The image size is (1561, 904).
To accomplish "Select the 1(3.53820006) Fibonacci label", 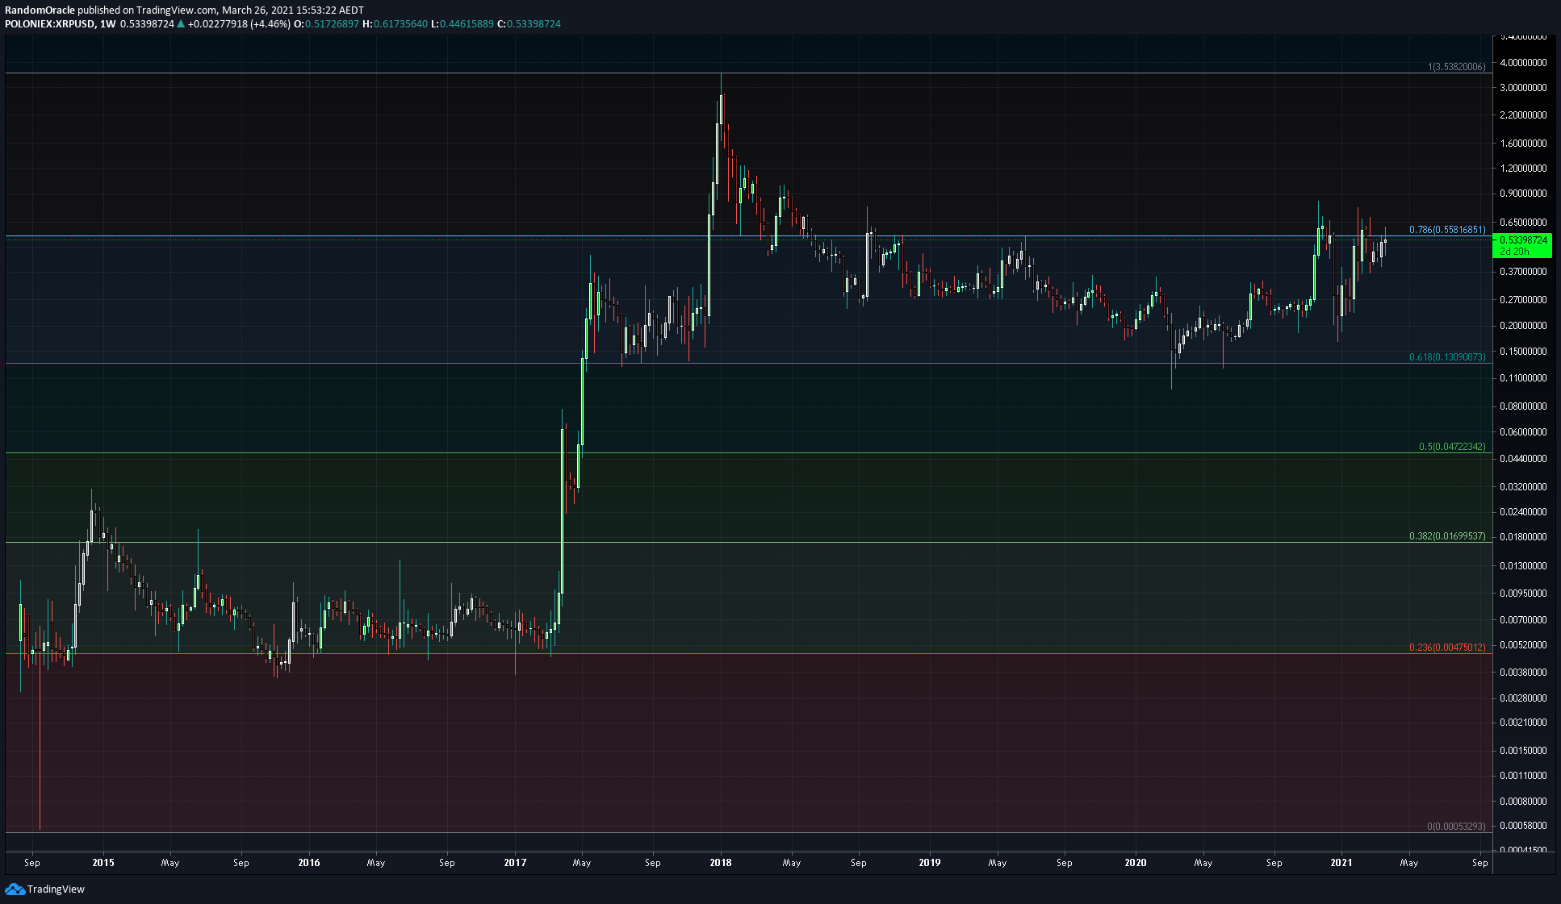I will pos(1457,67).
